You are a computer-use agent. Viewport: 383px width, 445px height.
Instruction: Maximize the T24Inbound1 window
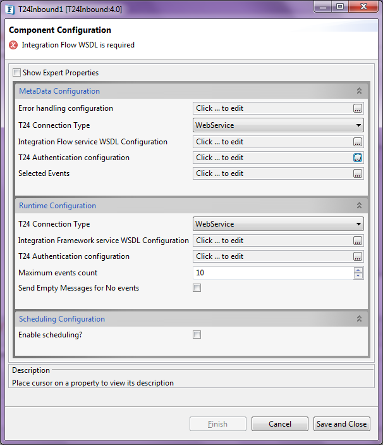[x=340, y=7]
